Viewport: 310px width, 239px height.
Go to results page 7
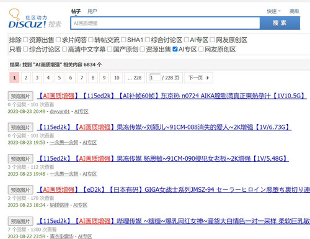tap(82, 78)
